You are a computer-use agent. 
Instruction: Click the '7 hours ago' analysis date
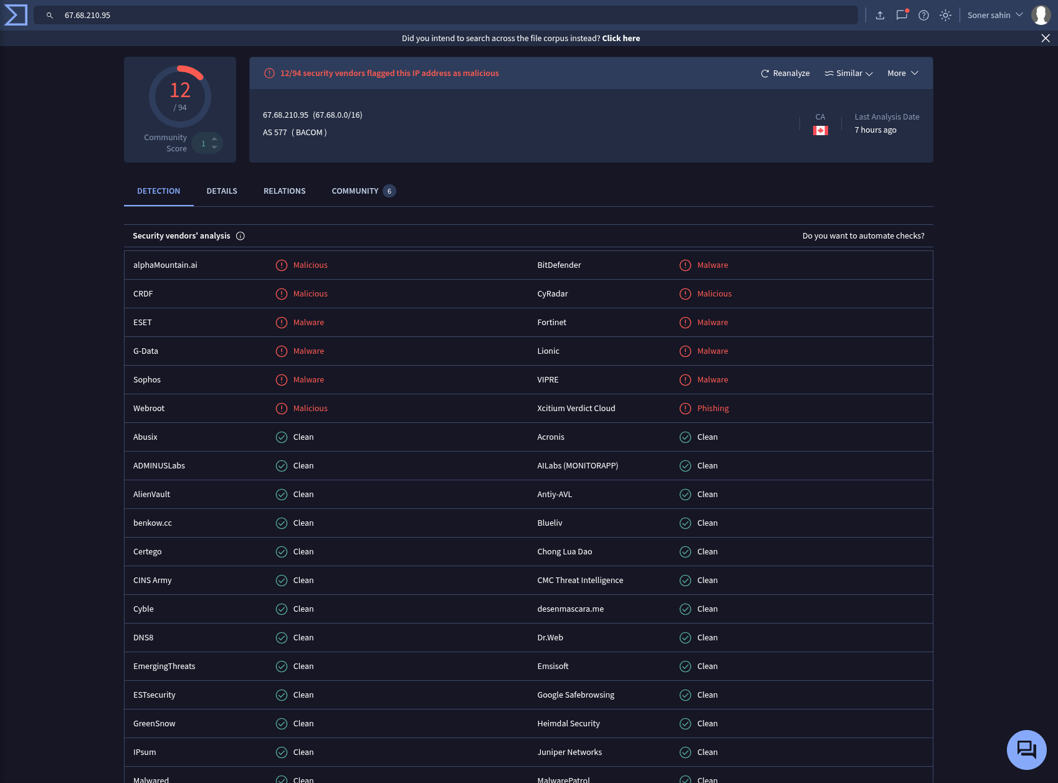(875, 130)
